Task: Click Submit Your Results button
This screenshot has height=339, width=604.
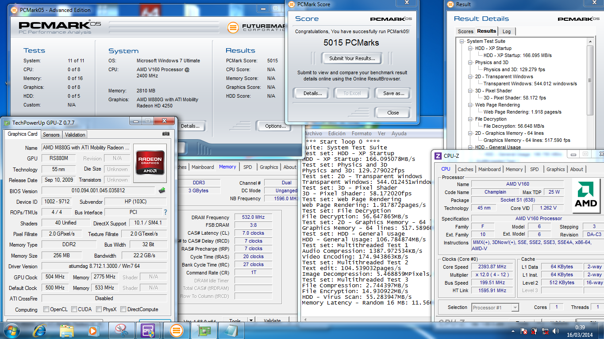Action: 352,58
